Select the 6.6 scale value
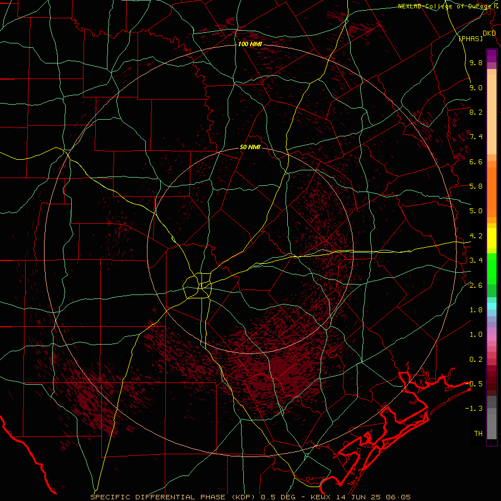Image resolution: width=501 pixels, height=501 pixels. coord(476,161)
